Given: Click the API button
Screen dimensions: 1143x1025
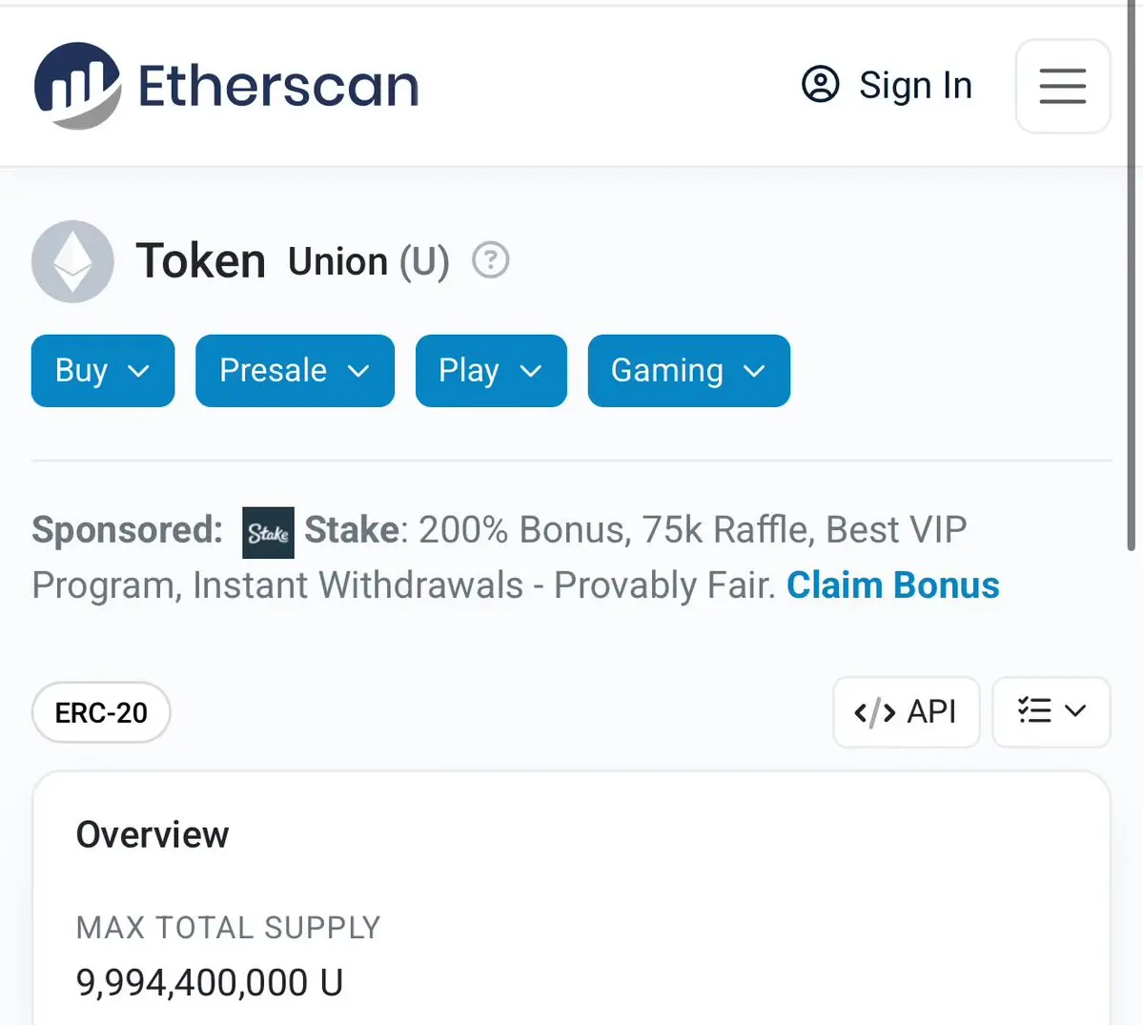Looking at the screenshot, I should coord(906,712).
